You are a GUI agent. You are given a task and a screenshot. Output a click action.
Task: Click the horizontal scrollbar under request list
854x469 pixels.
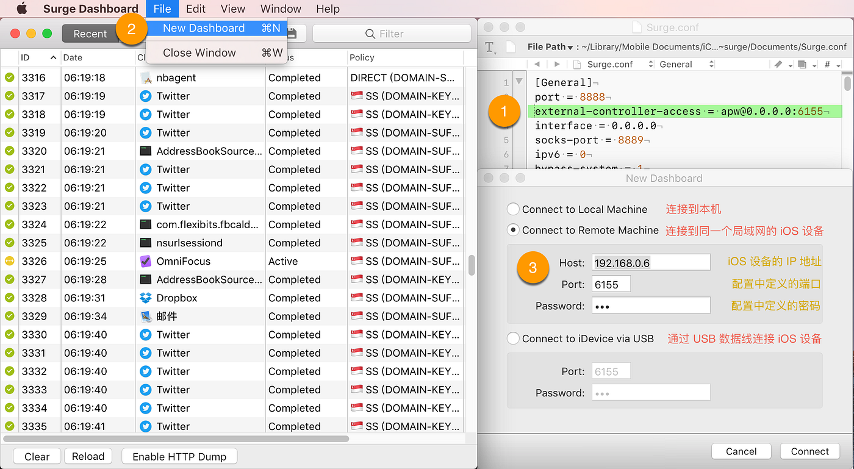click(176, 438)
